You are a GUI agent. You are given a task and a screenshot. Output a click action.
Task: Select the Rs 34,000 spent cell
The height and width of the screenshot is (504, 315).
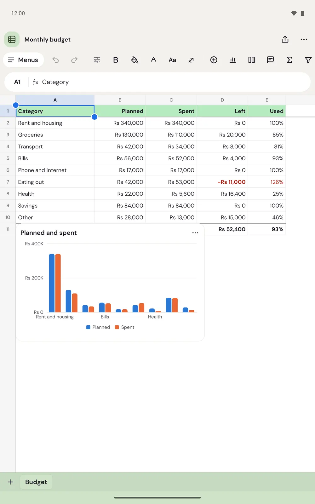point(171,146)
